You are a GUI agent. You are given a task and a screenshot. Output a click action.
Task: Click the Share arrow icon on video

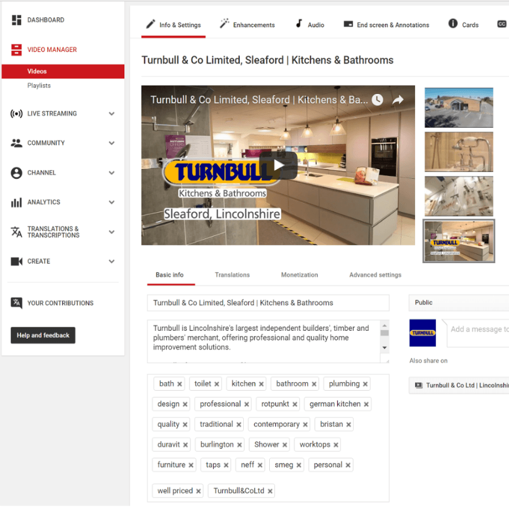(398, 100)
